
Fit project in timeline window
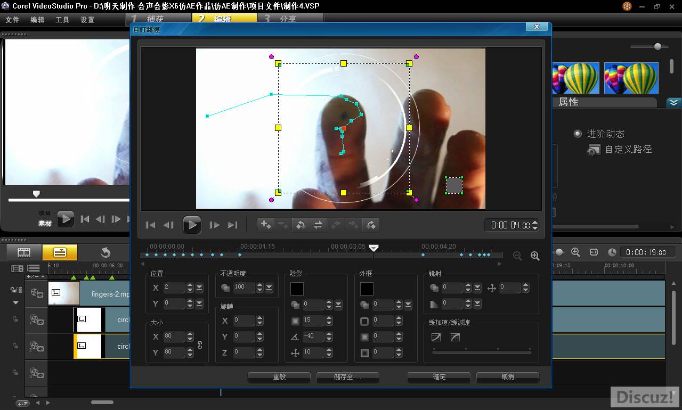tap(594, 252)
